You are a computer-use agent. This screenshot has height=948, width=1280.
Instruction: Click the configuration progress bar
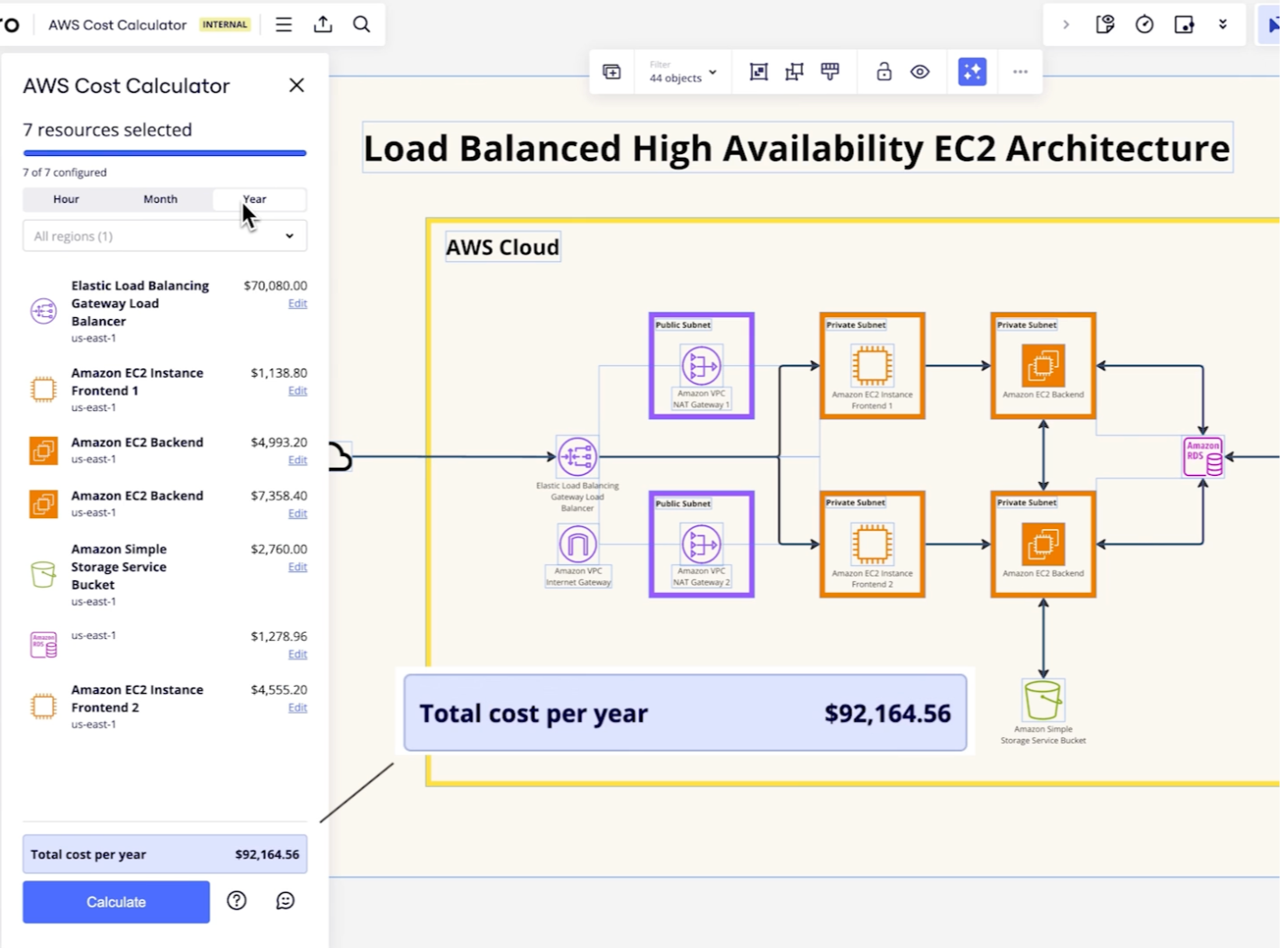click(165, 153)
